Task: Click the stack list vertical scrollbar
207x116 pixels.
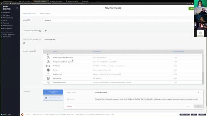Action: 203,78
